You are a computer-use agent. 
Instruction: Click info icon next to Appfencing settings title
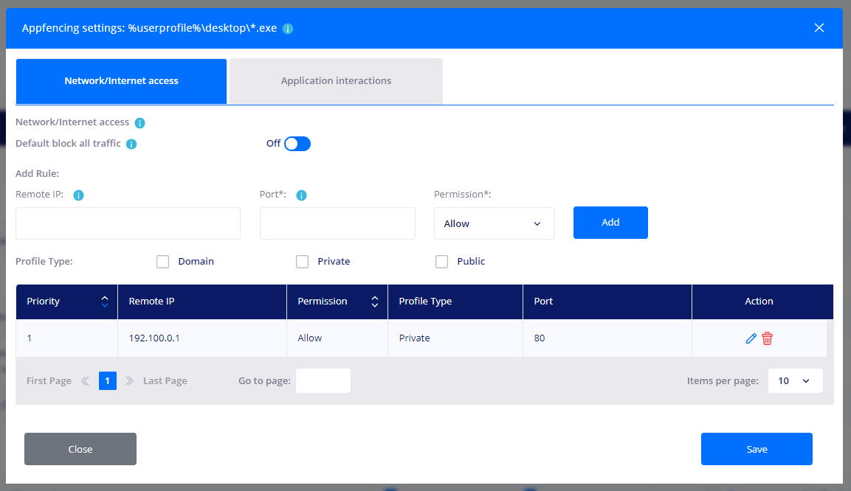click(x=288, y=29)
